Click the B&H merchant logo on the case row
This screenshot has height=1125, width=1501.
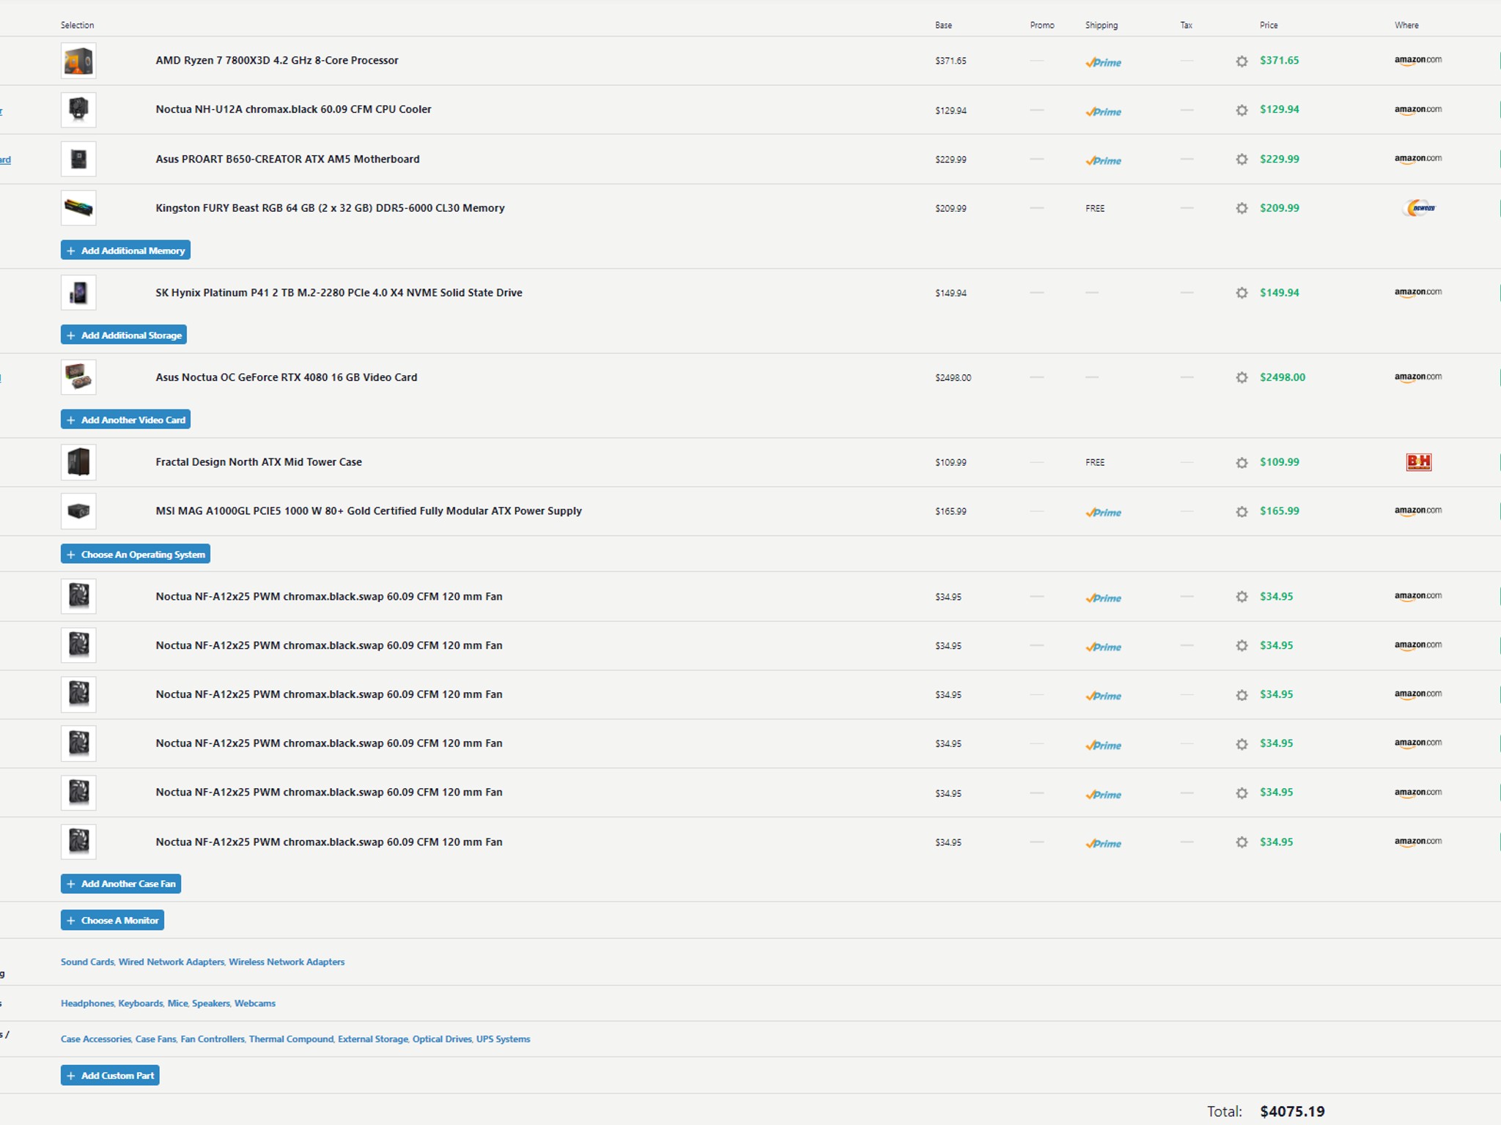pos(1419,462)
